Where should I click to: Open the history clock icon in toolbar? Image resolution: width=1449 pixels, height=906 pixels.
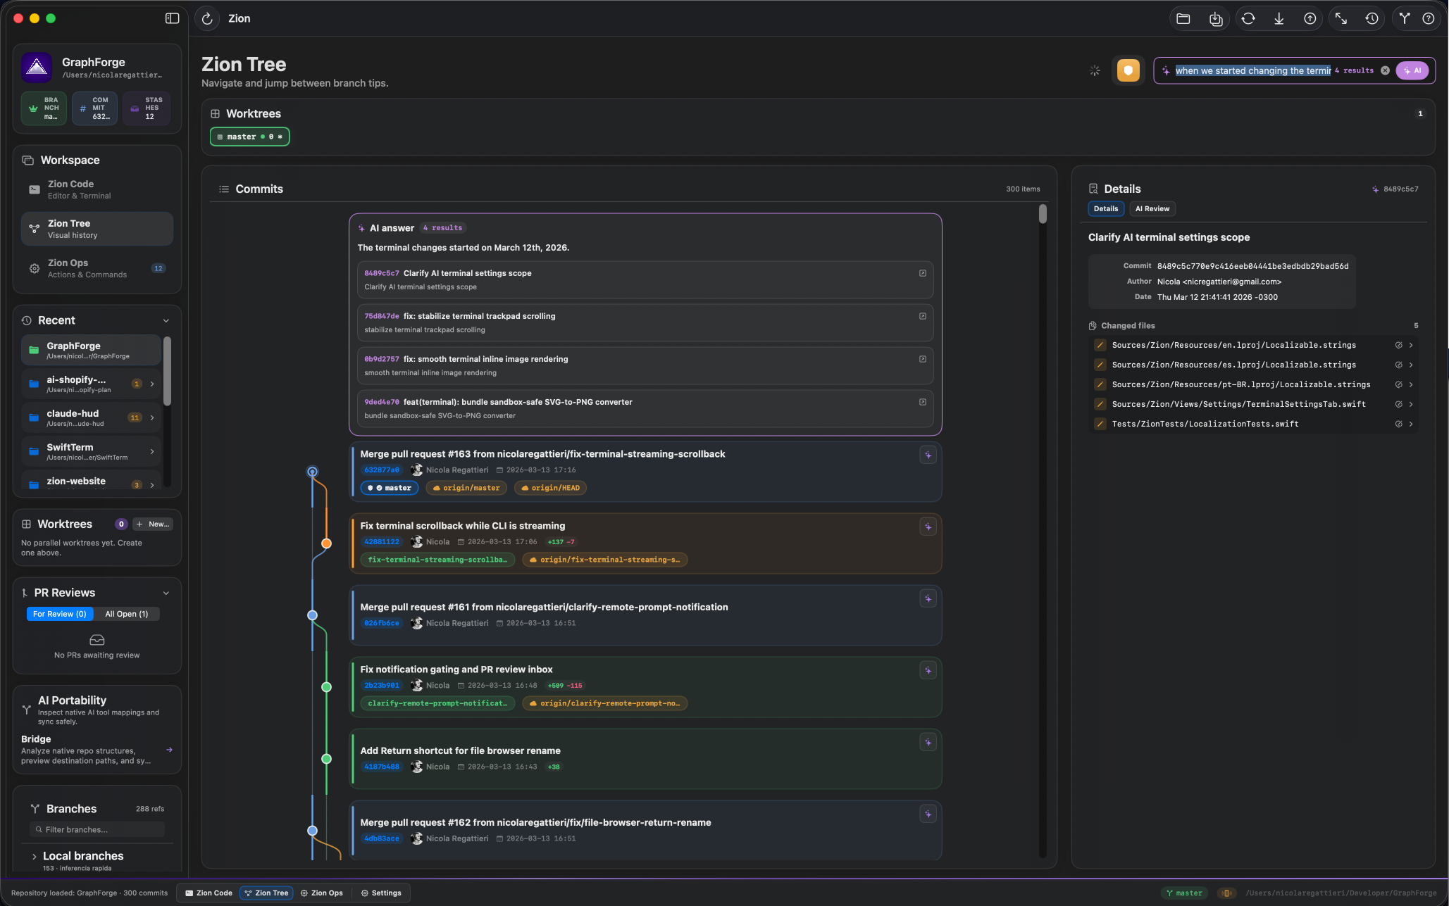(x=1372, y=18)
